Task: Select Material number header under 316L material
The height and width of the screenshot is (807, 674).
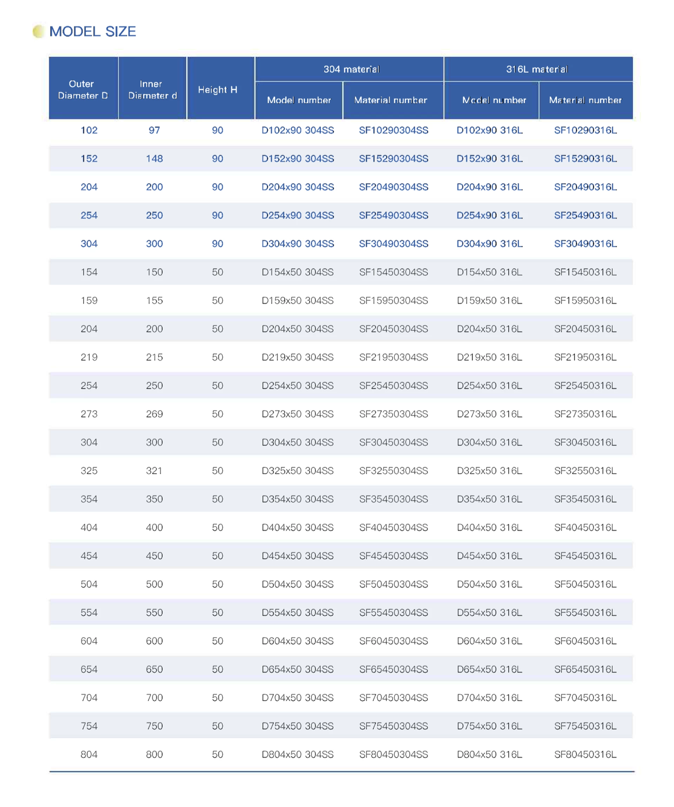Action: click(585, 100)
